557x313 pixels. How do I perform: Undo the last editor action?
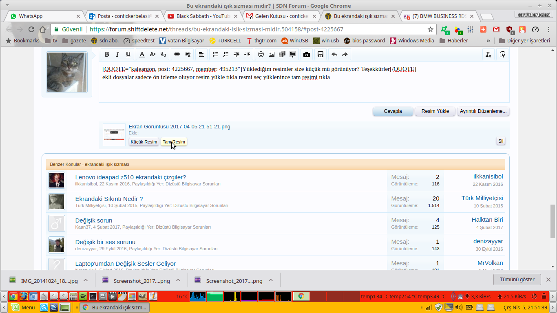click(334, 54)
